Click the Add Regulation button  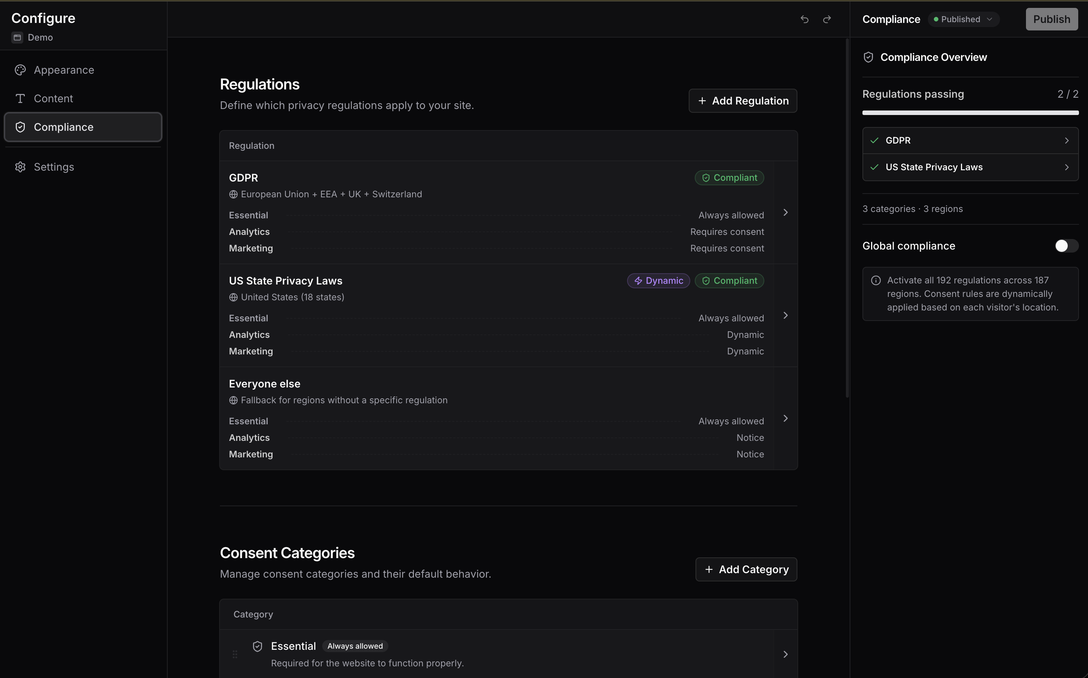(x=743, y=101)
